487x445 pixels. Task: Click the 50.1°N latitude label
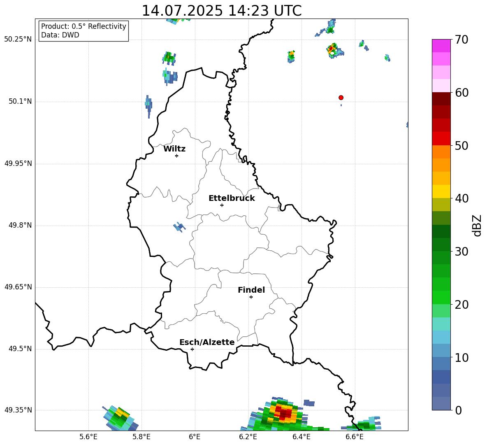tap(20, 102)
